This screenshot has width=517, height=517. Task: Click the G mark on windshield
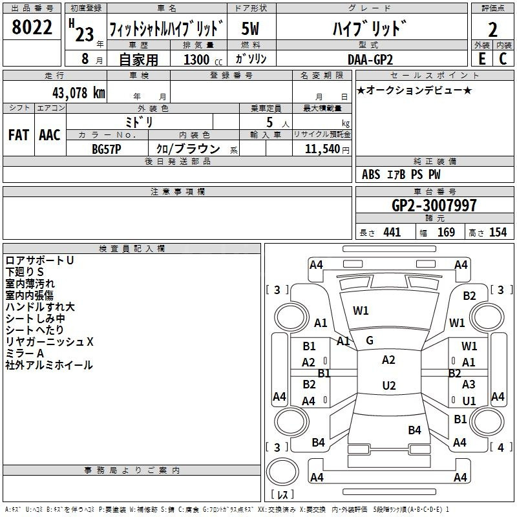click(370, 341)
